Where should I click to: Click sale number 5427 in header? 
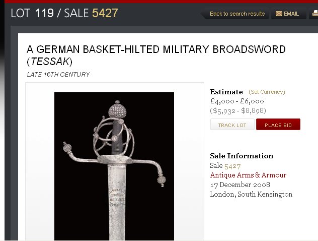[x=105, y=13]
